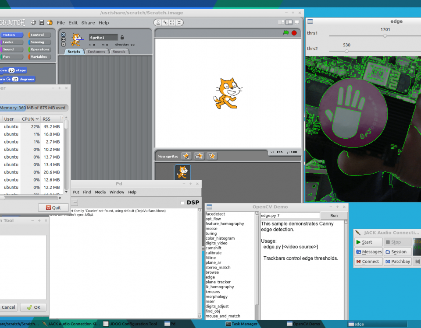
Task: Select the shrink sprite tool in Scratch
Action: pos(179,22)
